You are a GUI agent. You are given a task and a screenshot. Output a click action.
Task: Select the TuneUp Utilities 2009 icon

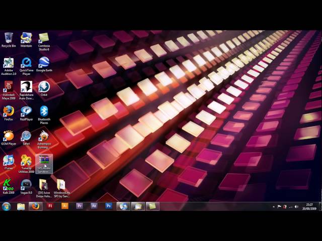click(26, 164)
